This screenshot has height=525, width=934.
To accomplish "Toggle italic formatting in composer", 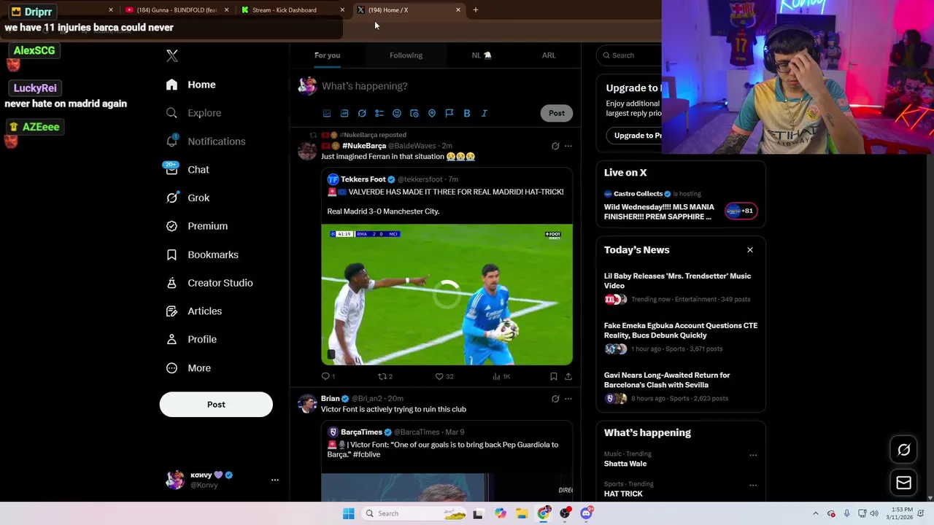I will pyautogui.click(x=485, y=113).
